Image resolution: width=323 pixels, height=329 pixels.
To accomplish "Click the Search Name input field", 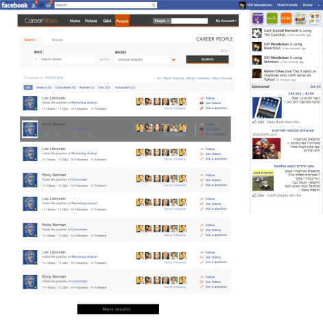I will 64,60.
